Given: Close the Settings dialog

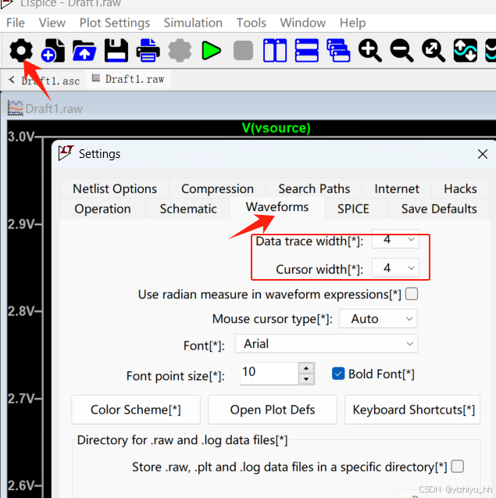Looking at the screenshot, I should 483,154.
